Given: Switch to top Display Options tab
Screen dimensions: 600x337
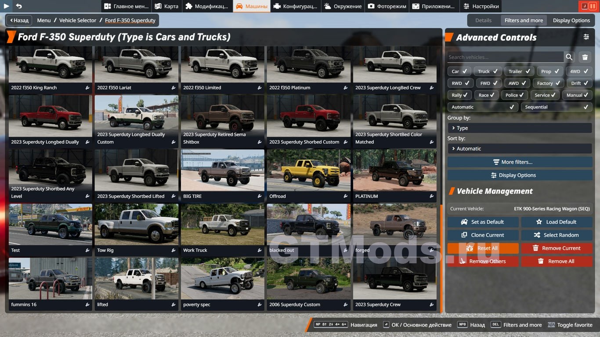Looking at the screenshot, I should 571,20.
